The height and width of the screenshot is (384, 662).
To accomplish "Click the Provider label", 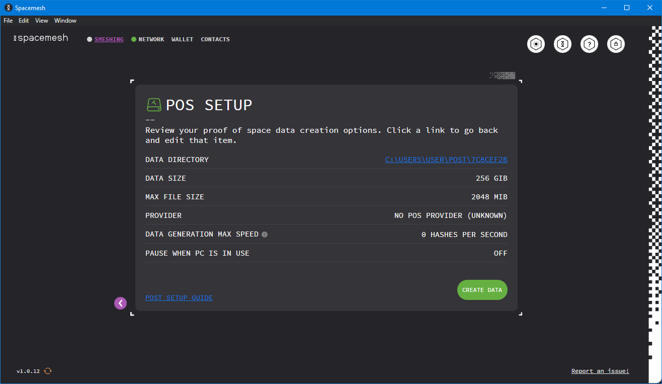I will pos(163,215).
